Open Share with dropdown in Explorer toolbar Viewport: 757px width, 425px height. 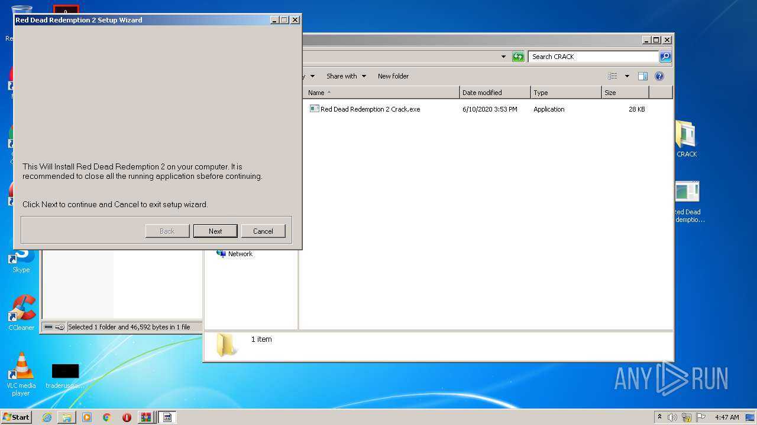[346, 76]
